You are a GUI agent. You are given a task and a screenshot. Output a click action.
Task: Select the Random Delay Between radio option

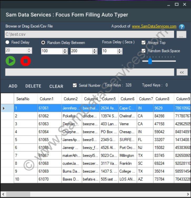(x=43, y=43)
